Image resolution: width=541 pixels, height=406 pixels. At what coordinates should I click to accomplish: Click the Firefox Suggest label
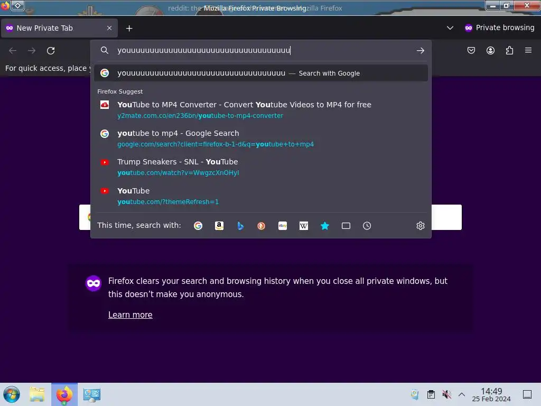coord(120,91)
